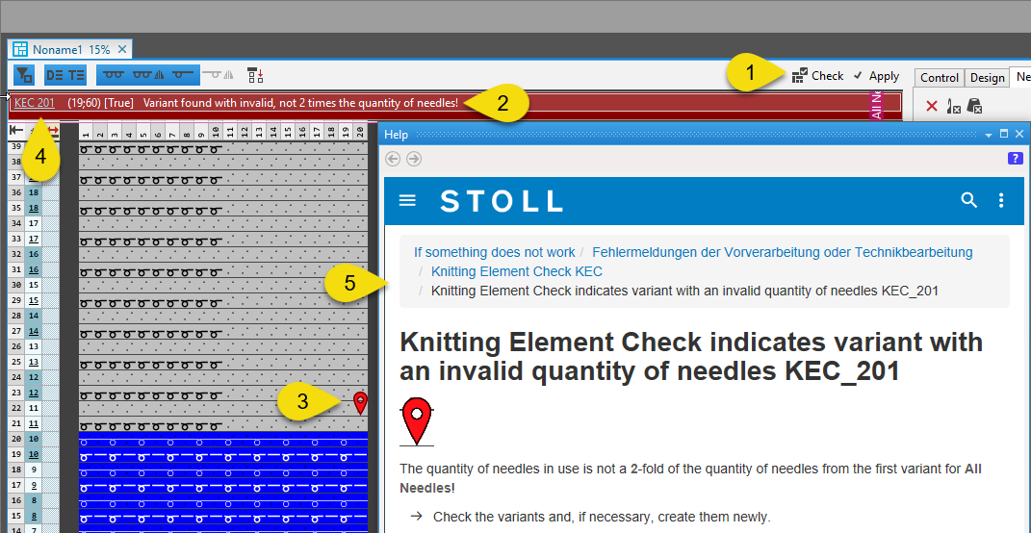Click the Check button
The width and height of the screenshot is (1031, 533).
point(817,76)
